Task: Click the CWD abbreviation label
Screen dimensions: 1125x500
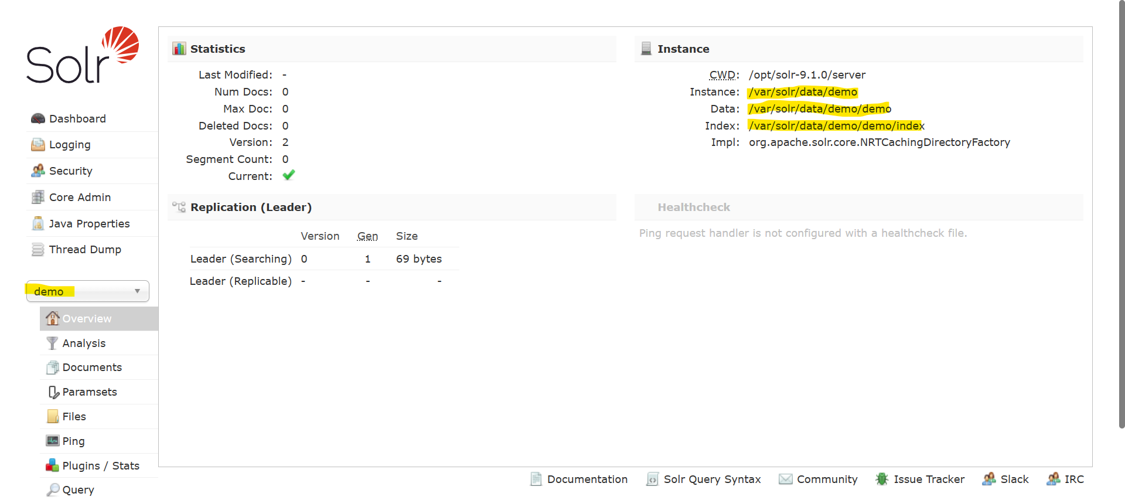Action: click(x=722, y=75)
